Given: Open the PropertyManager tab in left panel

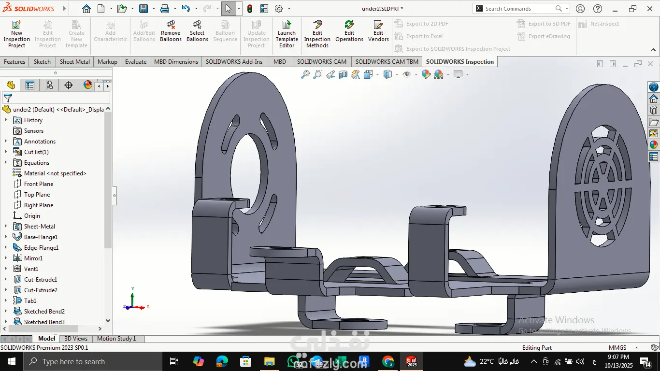Looking at the screenshot, I should pyautogui.click(x=30, y=86).
